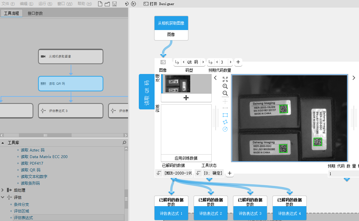Expand the 后处理 tool category
359x221 pixels.
tap(3, 190)
